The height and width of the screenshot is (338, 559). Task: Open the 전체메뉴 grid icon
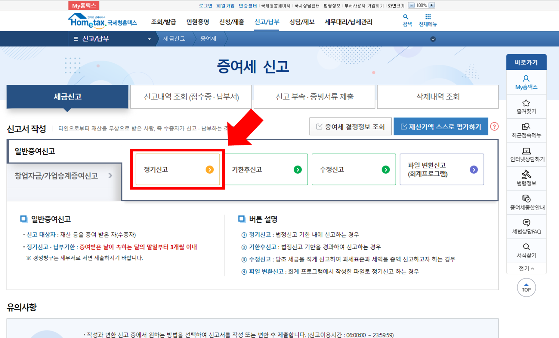[x=428, y=17]
